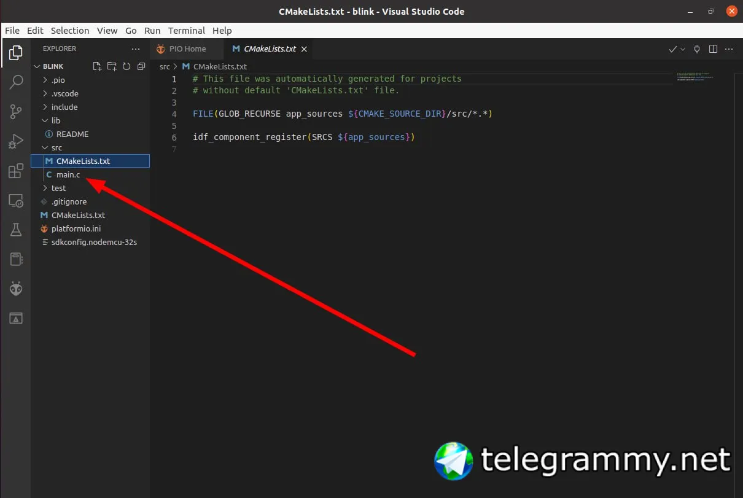Open the Edit menu

pyautogui.click(x=36, y=30)
